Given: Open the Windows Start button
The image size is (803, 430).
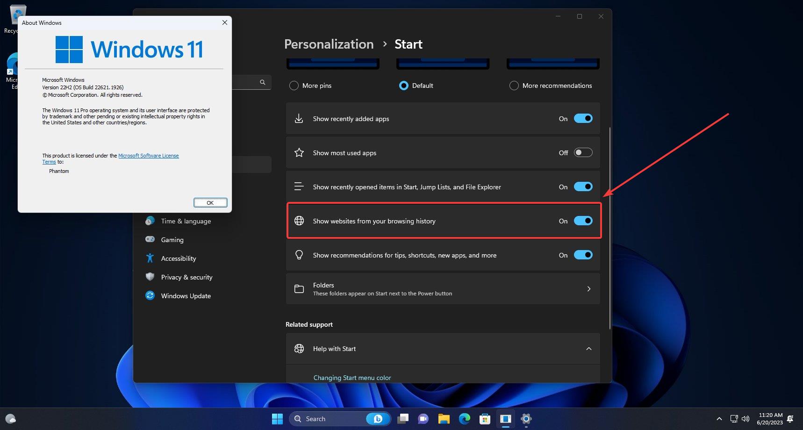Looking at the screenshot, I should point(277,419).
